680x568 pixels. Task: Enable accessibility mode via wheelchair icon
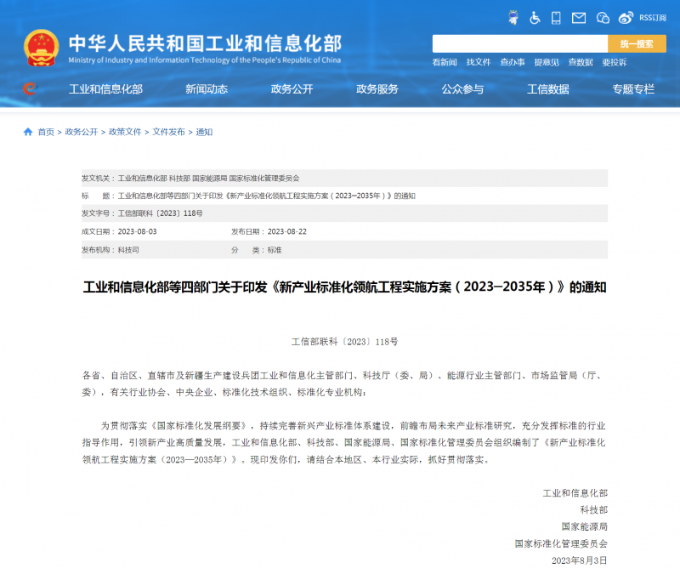point(535,18)
